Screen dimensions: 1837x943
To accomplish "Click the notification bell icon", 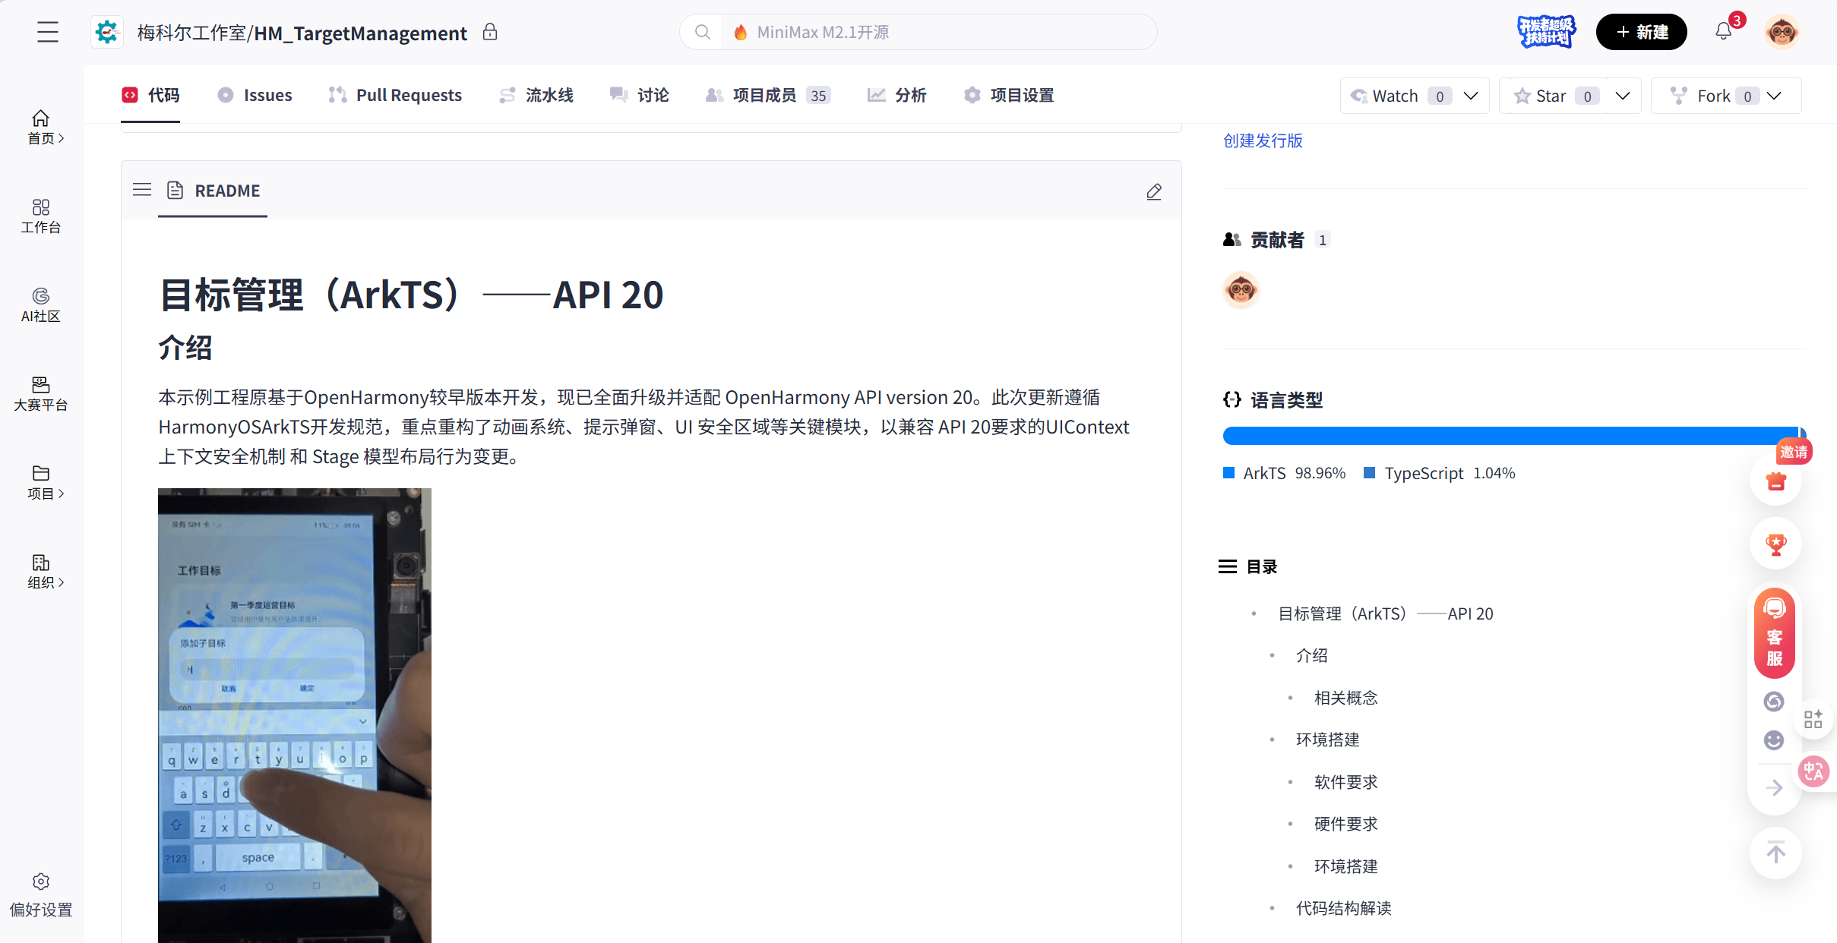I will pyautogui.click(x=1723, y=32).
